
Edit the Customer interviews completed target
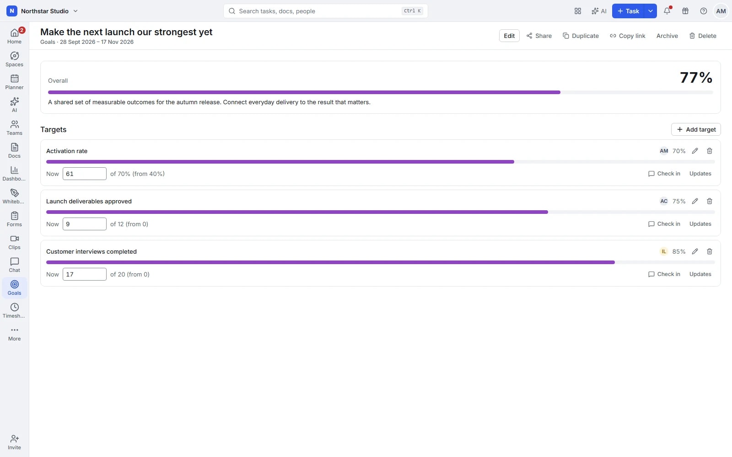[x=695, y=251]
